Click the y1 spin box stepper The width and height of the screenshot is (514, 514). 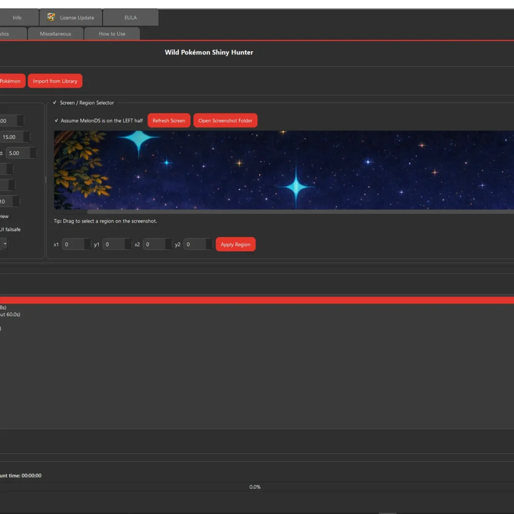pos(128,244)
